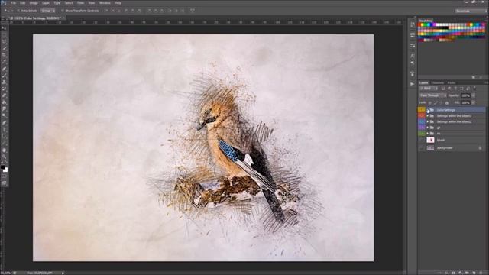Toggle visibility of Settings within the object1 group
This screenshot has height=275, width=489.
(x=421, y=115)
